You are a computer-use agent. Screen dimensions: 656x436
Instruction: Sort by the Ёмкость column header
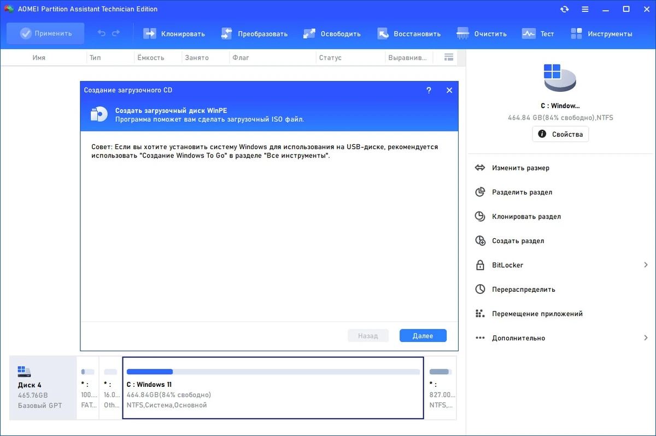(151, 57)
